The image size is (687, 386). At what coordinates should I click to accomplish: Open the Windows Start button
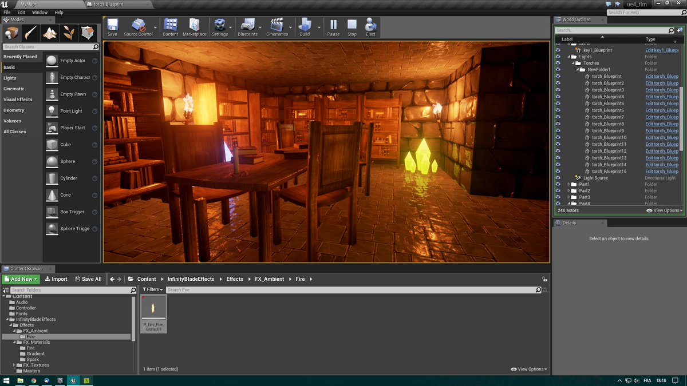(6, 380)
